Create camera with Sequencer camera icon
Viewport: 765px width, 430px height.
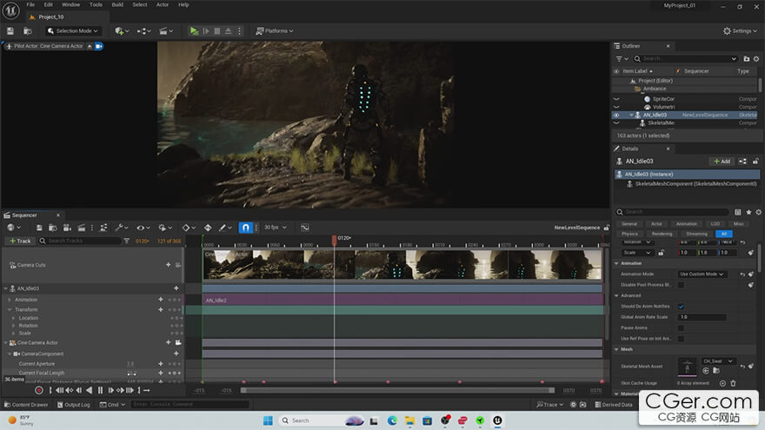click(67, 228)
